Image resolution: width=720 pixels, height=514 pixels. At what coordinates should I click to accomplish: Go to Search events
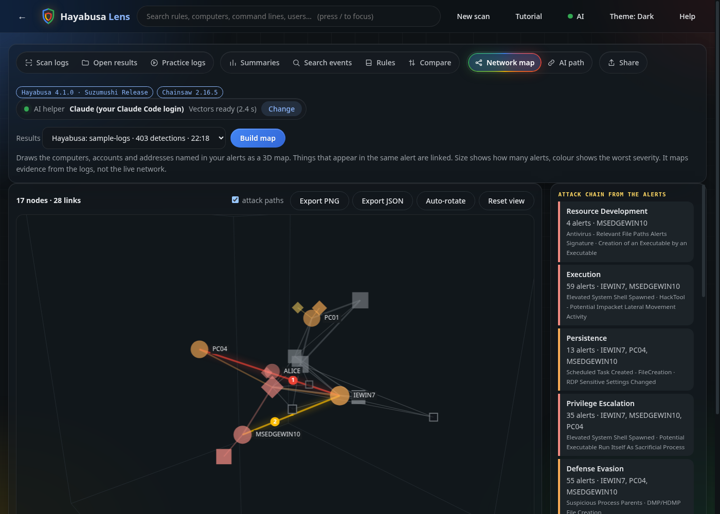[322, 63]
